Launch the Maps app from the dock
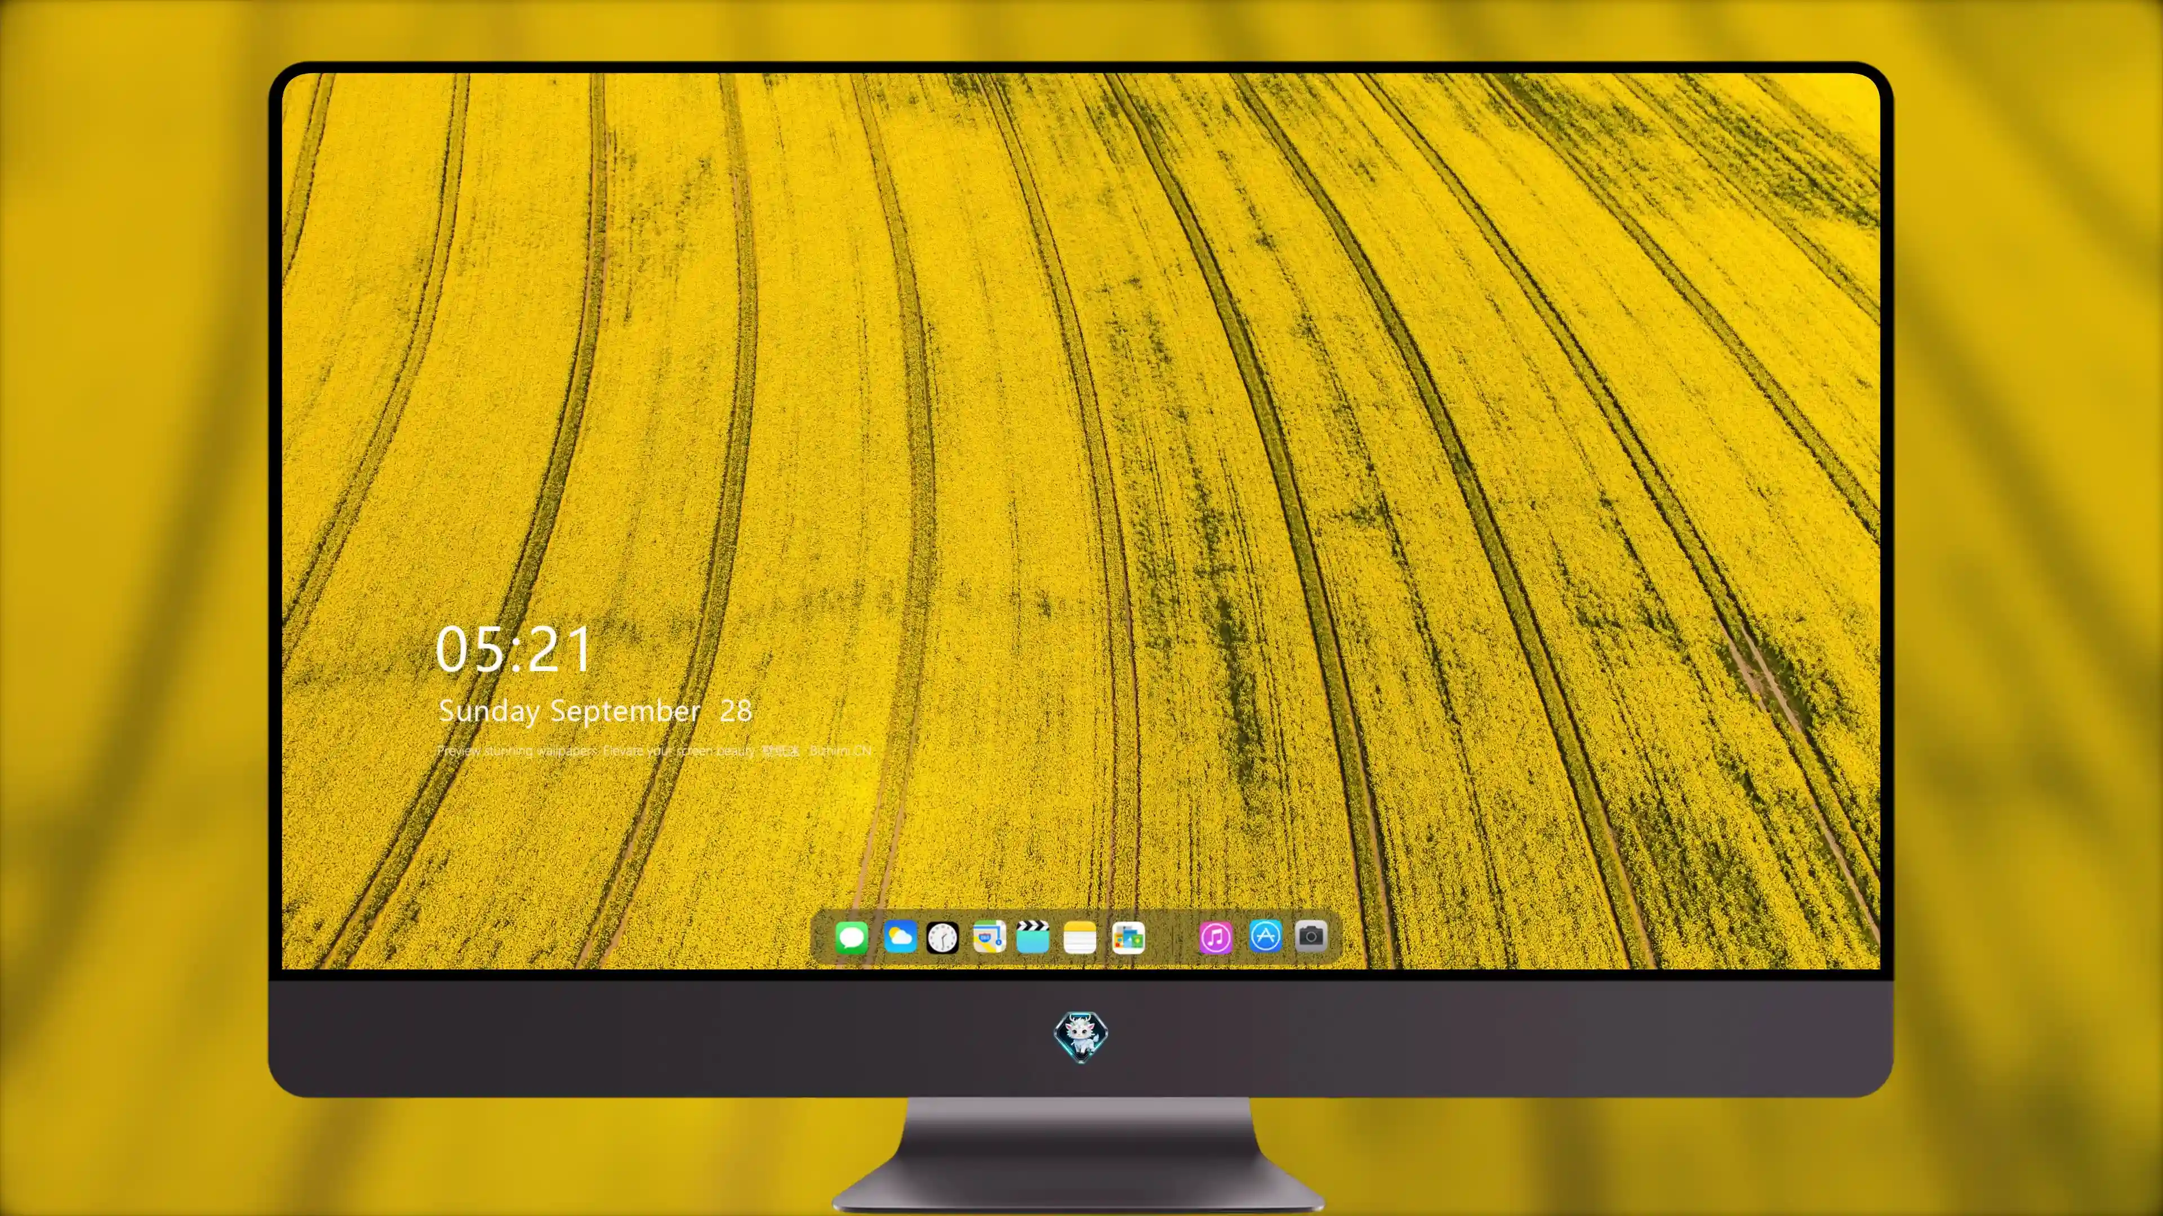 tap(989, 937)
